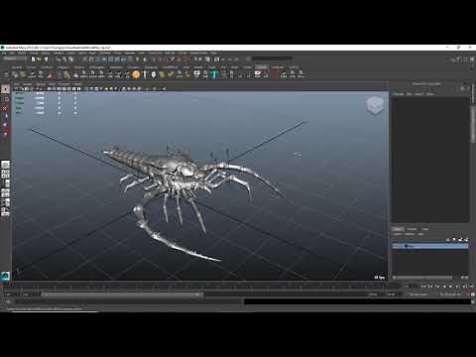The height and width of the screenshot is (357, 476).
Task: Toggle visibility V box of the display layer
Action: (396, 246)
